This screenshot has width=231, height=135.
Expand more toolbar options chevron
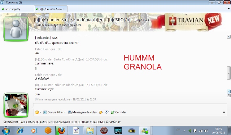[224, 112]
